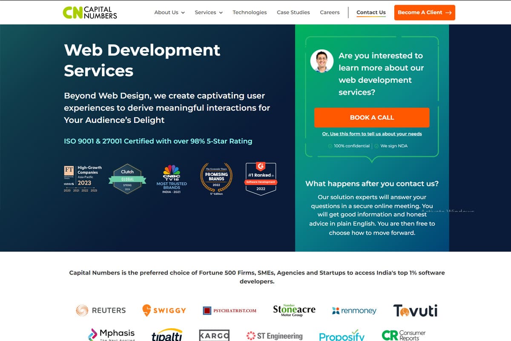Click the FT High-Growth Companies 2023 badge

pyautogui.click(x=83, y=179)
